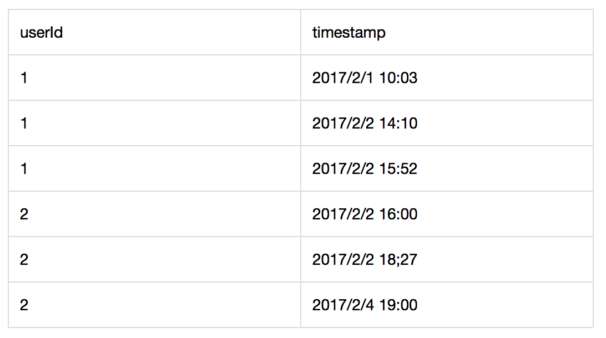
Task: Click the time value 18;27 with semicolon
Action: [x=398, y=260]
